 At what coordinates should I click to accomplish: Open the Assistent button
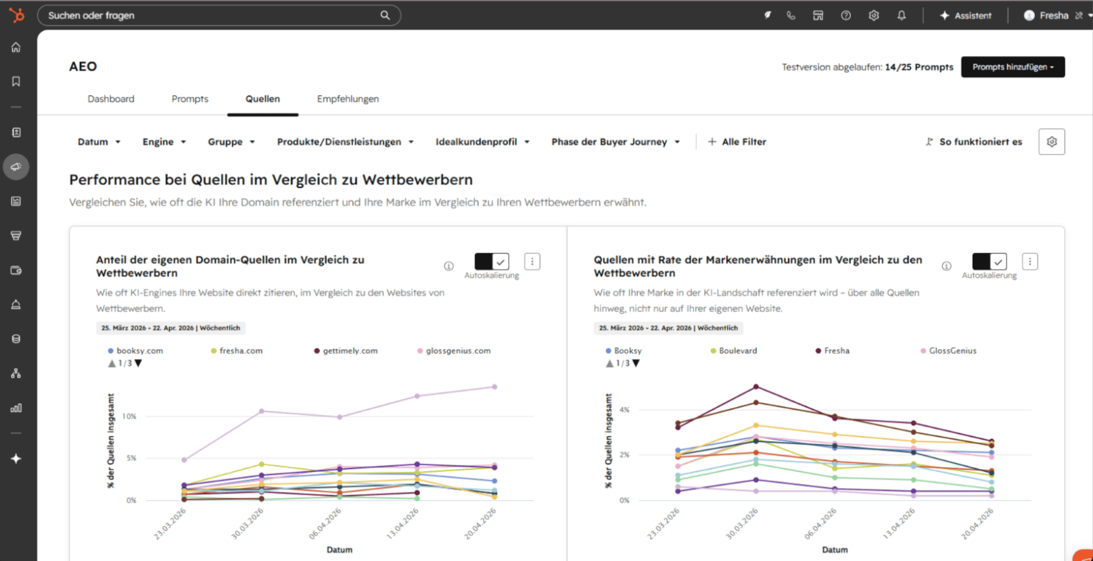966,15
